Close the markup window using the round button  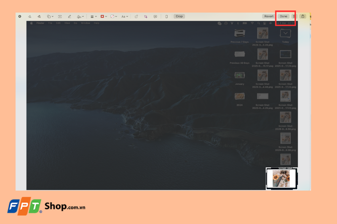pyautogui.click(x=20, y=16)
